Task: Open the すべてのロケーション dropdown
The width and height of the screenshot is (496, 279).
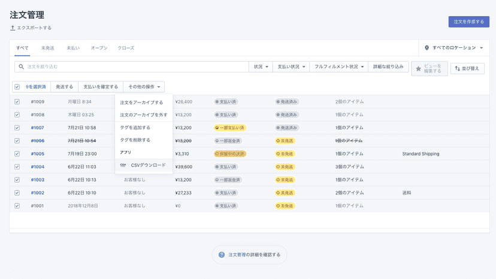Action: click(x=454, y=48)
